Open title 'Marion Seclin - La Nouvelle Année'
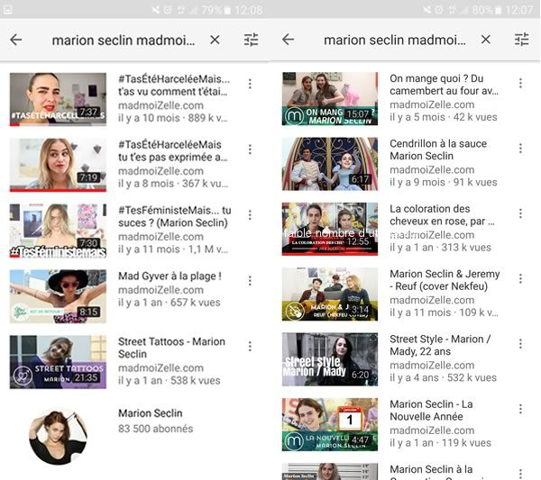 (431, 411)
